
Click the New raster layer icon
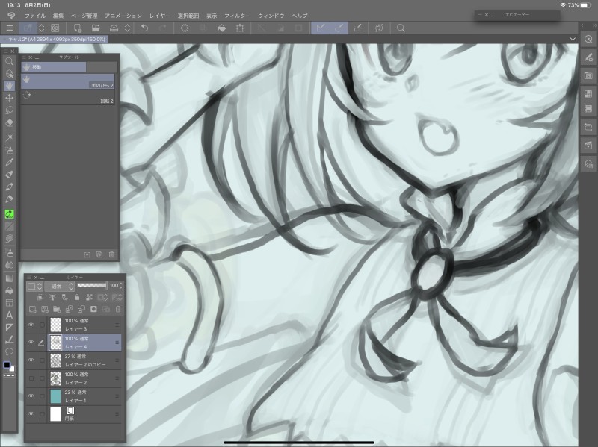[33, 309]
